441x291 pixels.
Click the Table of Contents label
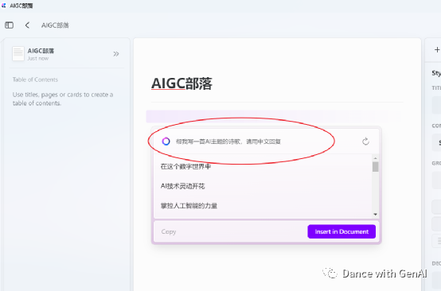pos(35,80)
